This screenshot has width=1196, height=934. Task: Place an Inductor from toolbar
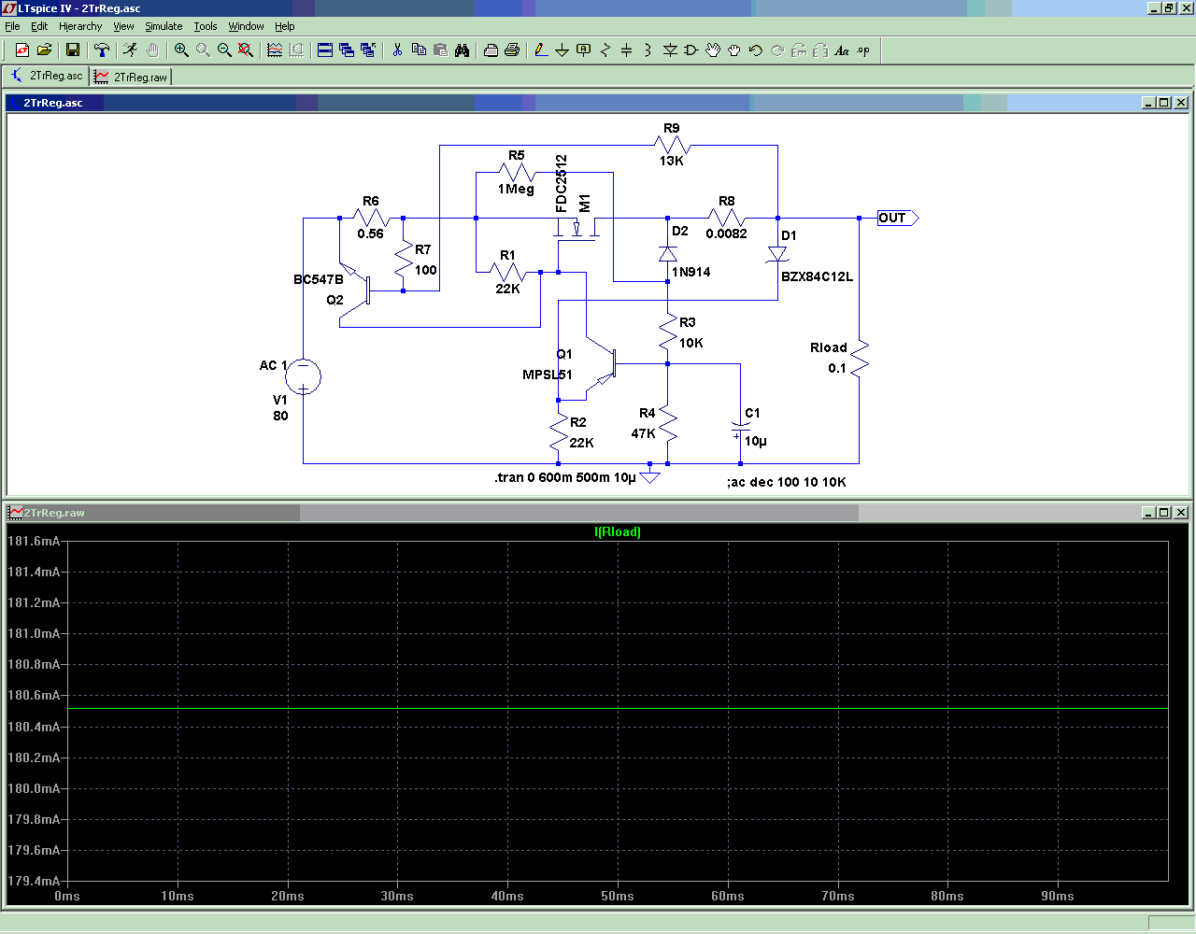648,50
